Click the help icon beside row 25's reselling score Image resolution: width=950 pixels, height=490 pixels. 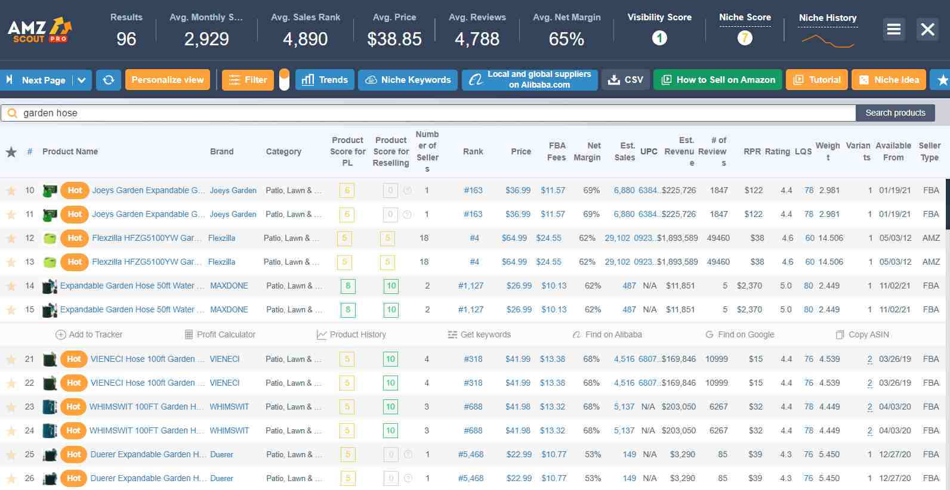tap(408, 454)
